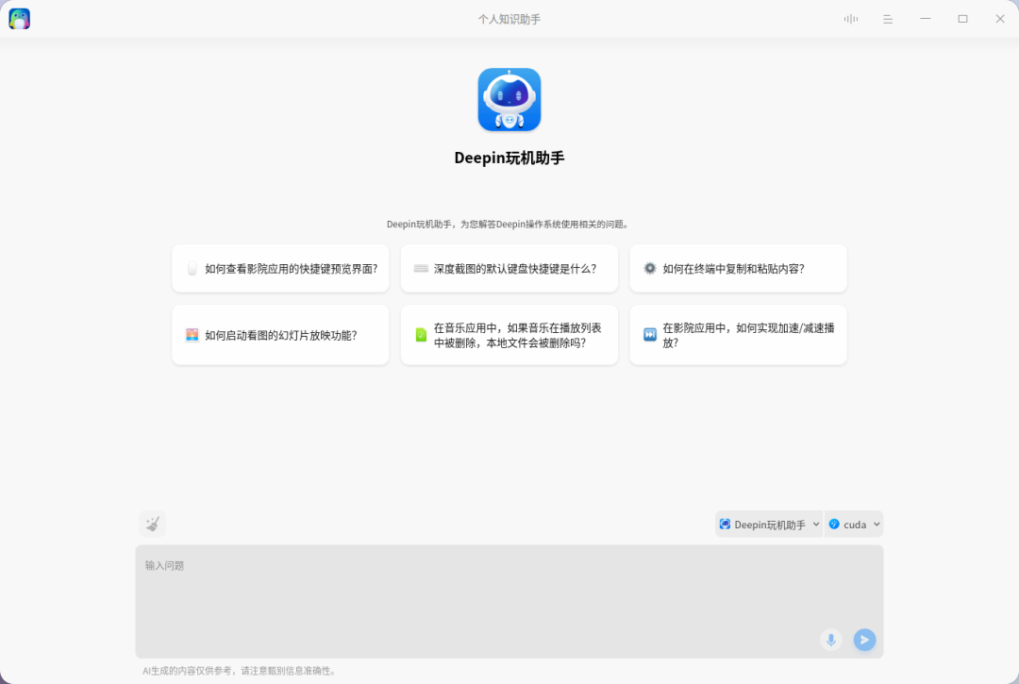Screen dimensions: 1019x684
Task: Maximize the 个人知识助手 window
Action: click(x=963, y=19)
